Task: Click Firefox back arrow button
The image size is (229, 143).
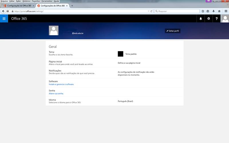Action: [x=3, y=11]
